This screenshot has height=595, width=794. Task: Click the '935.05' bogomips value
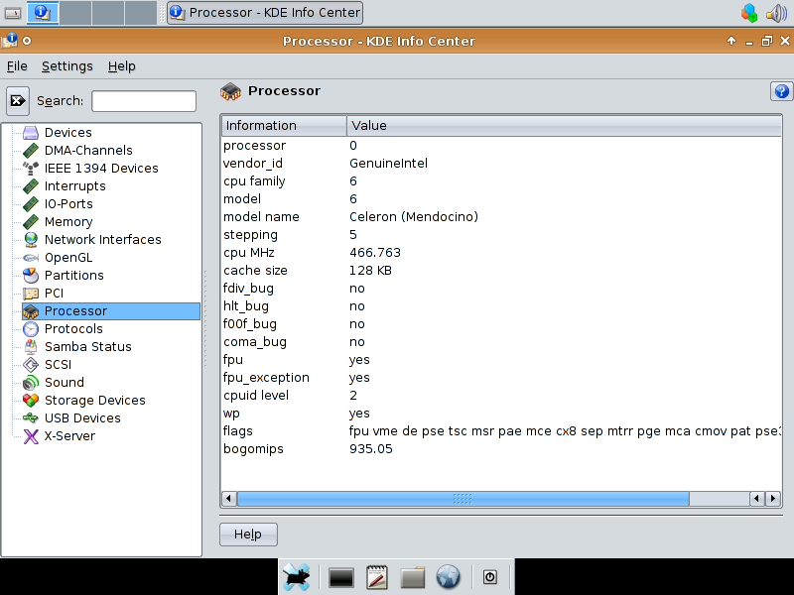(370, 449)
